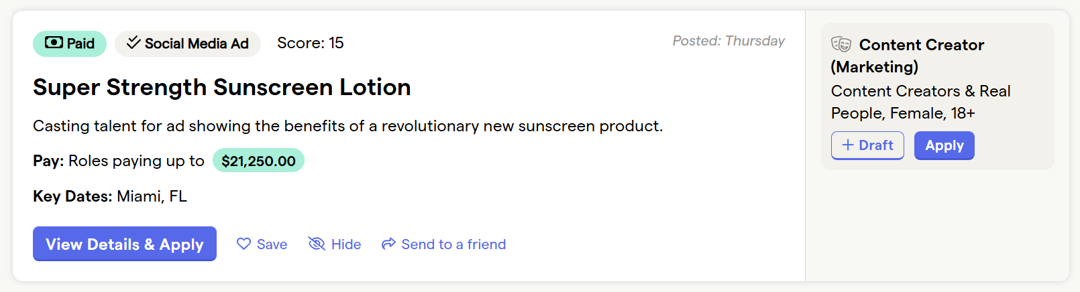Image resolution: width=1080 pixels, height=292 pixels.
Task: Apply to the Content Creator role
Action: pyautogui.click(x=944, y=145)
